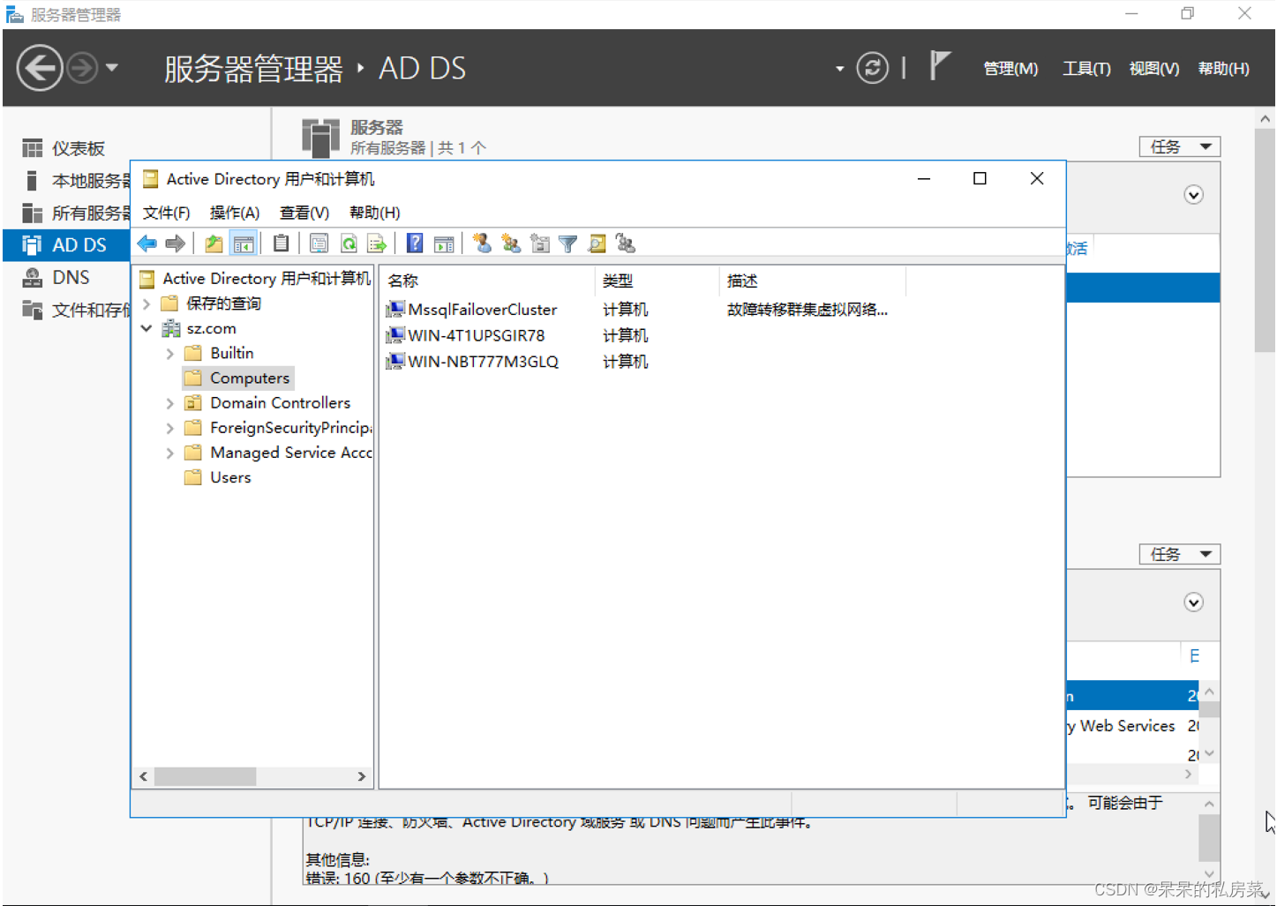
Task: Expand the ForeignSecurityPrincipals tree node
Action: [x=170, y=428]
